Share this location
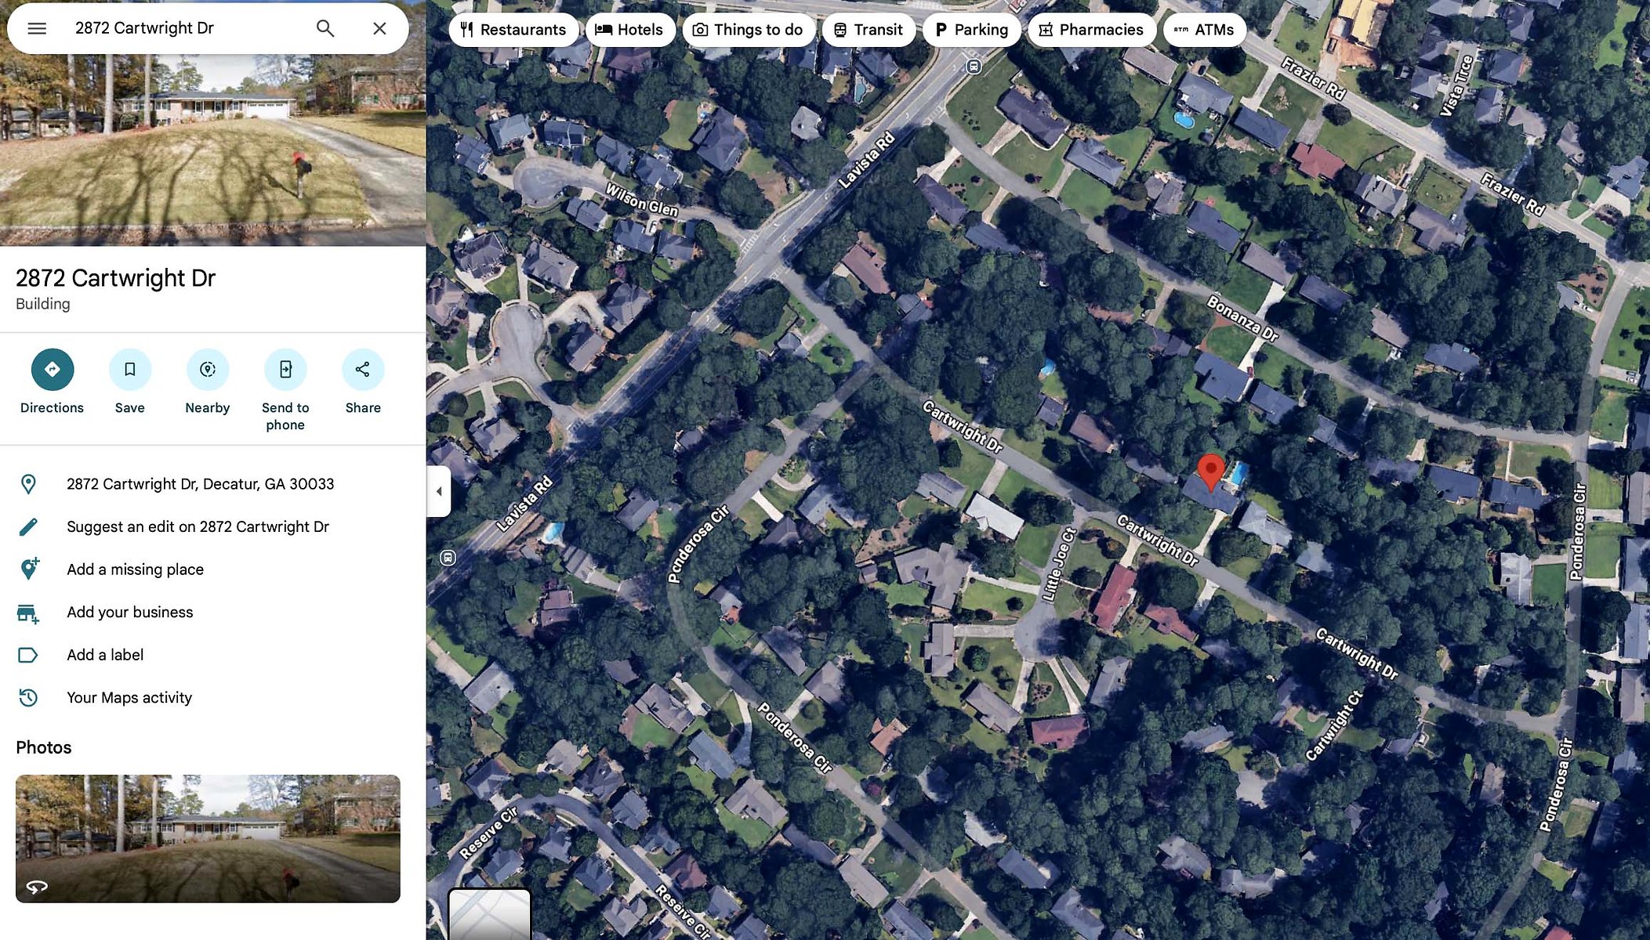 tap(363, 382)
